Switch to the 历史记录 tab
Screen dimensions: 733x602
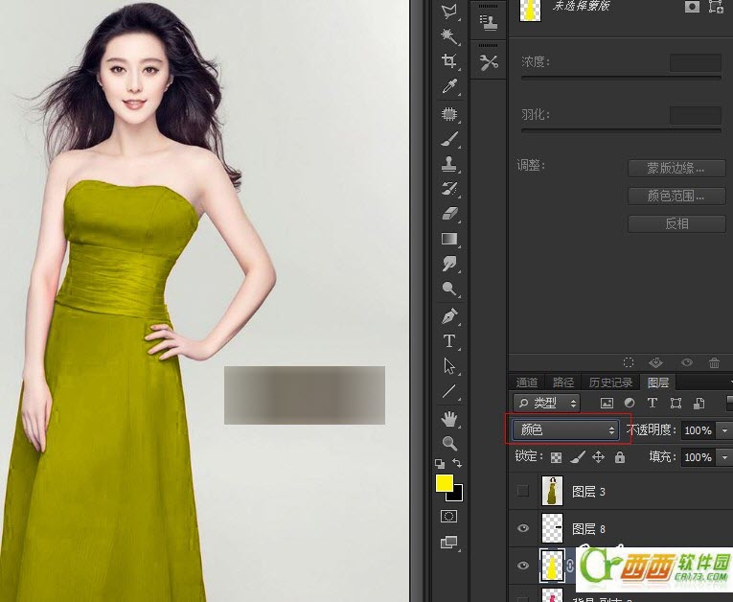coord(609,382)
